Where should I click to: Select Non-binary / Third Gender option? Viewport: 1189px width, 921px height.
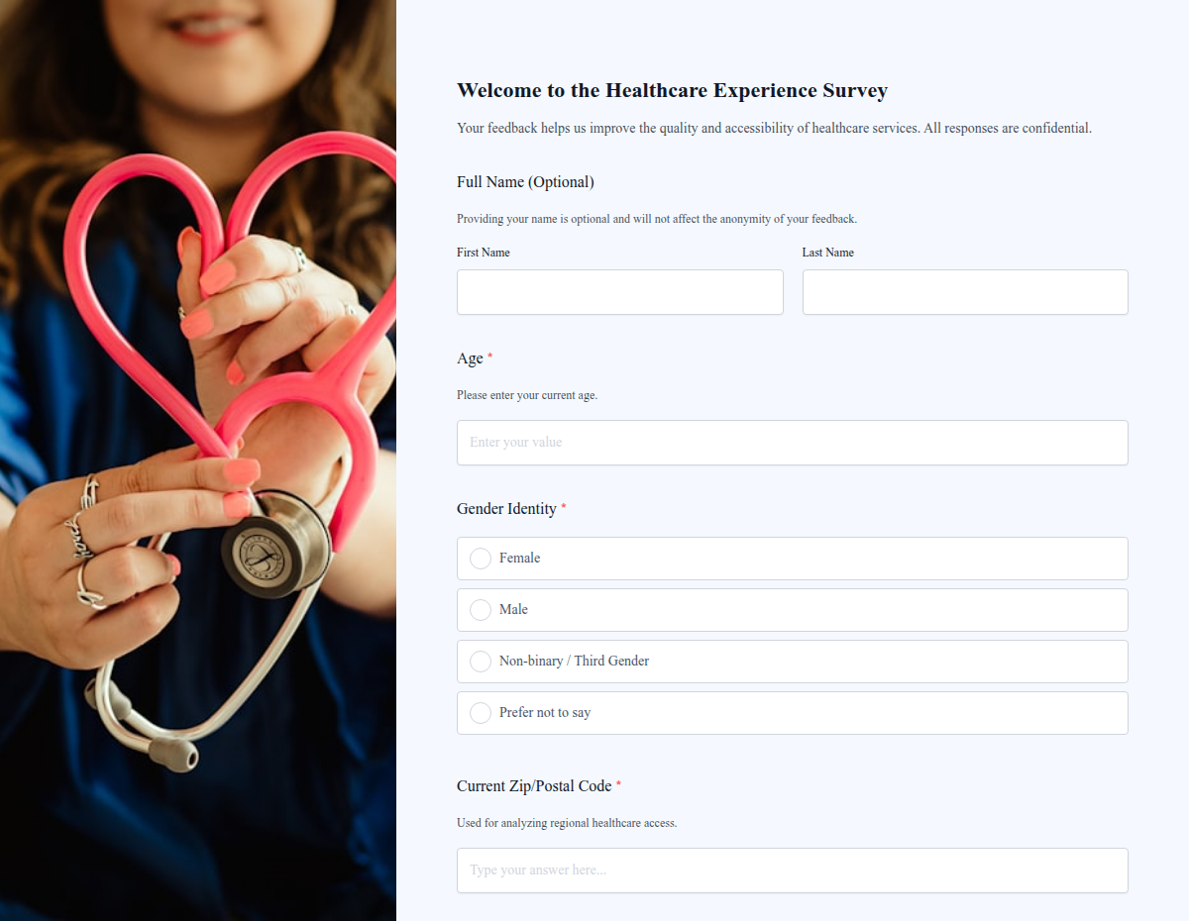[481, 662]
